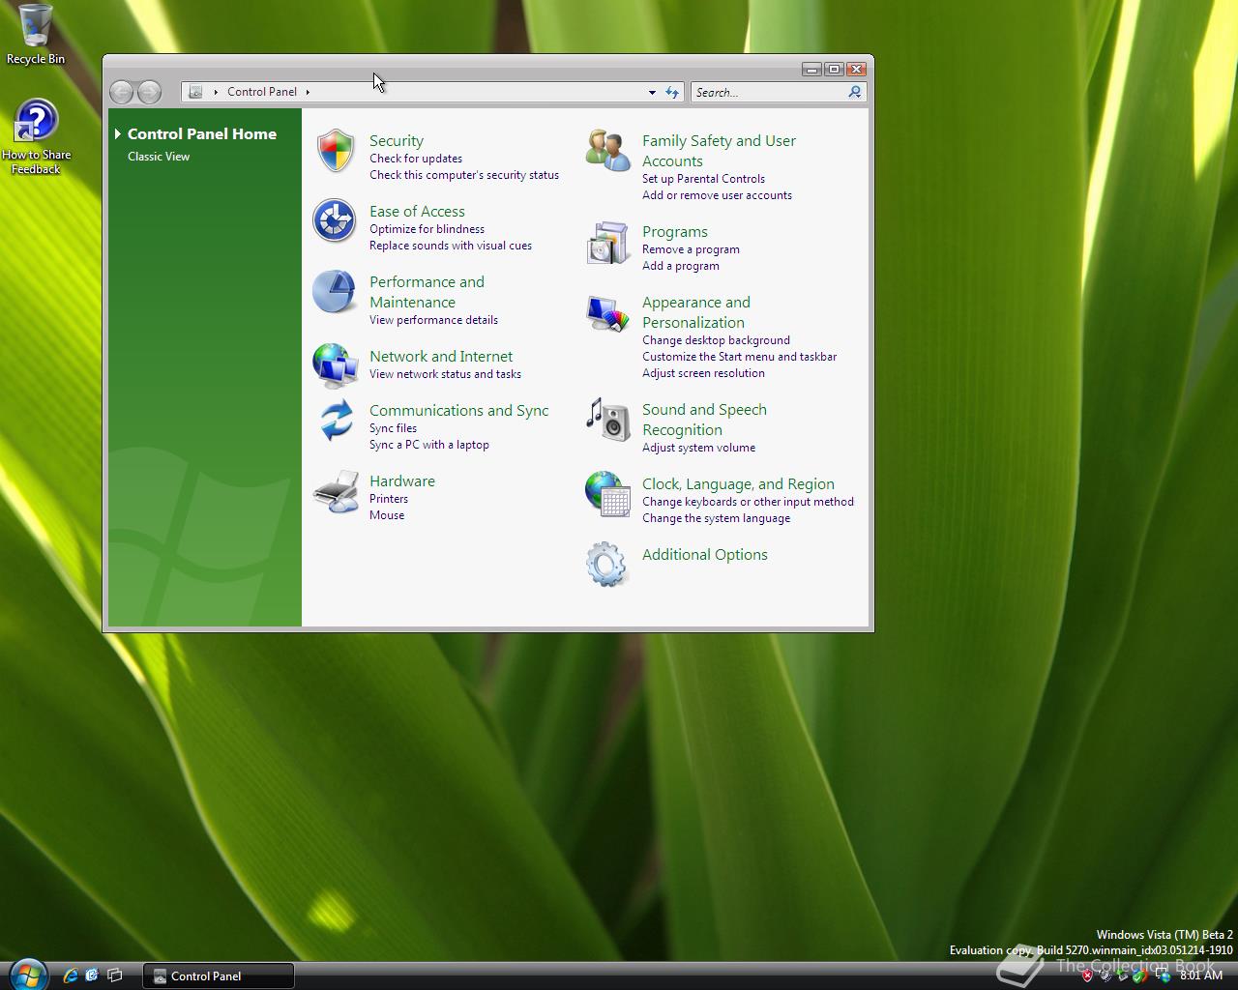This screenshot has height=990, width=1238.
Task: Open Additional Options heading link
Action: tap(705, 554)
